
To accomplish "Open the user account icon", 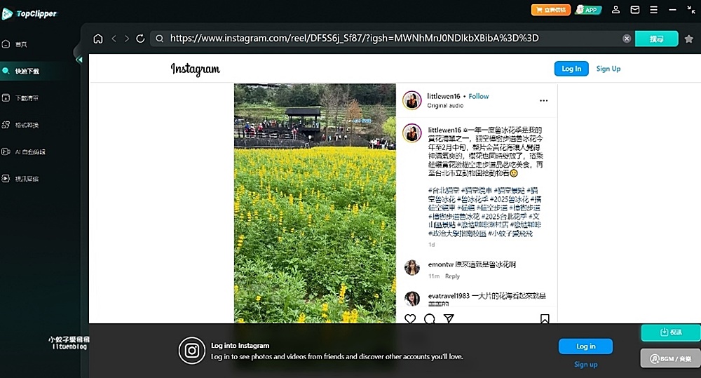I will click(615, 10).
